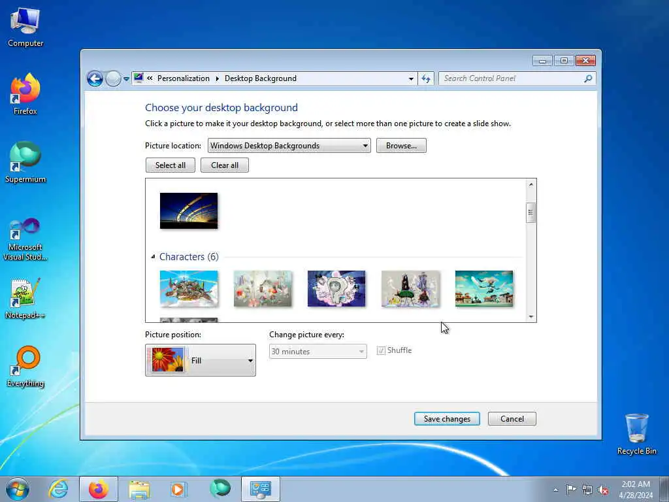
Task: Refresh the Control Panel address bar
Action: coord(426,78)
